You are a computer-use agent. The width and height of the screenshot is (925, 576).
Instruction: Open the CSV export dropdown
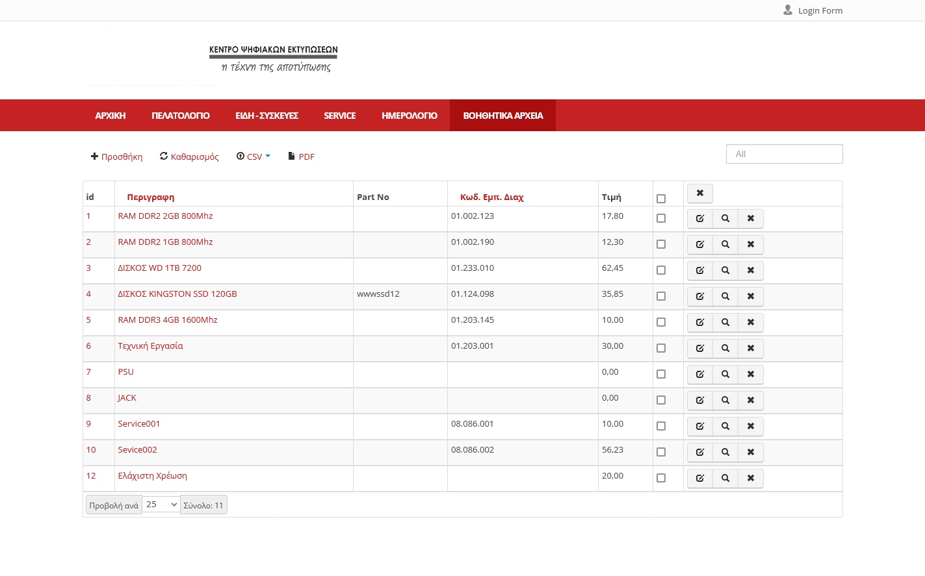[x=254, y=157]
